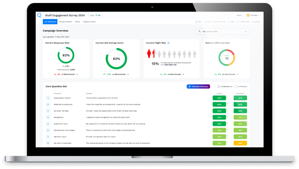Select the Materials & equipment dimension
299x169 pixels.
point(63,104)
